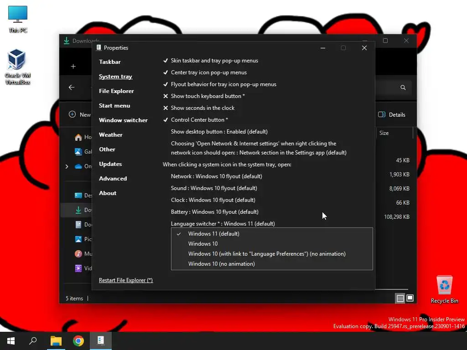467x350 pixels.
Task: Open the Network & Internet settings choice dropdown
Action: [259, 148]
